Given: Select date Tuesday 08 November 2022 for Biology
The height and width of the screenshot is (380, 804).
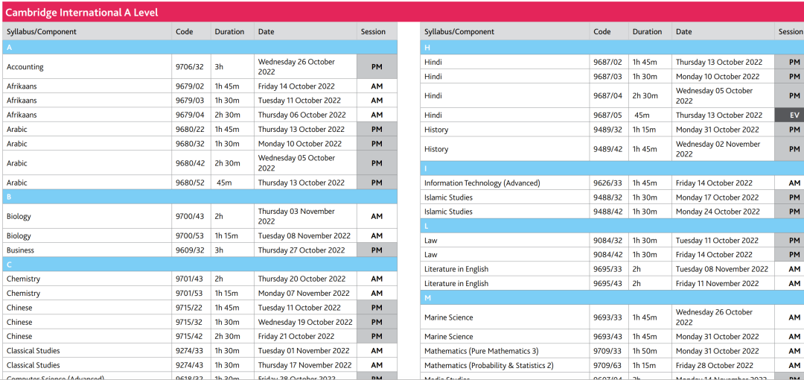Looking at the screenshot, I should click(x=304, y=236).
